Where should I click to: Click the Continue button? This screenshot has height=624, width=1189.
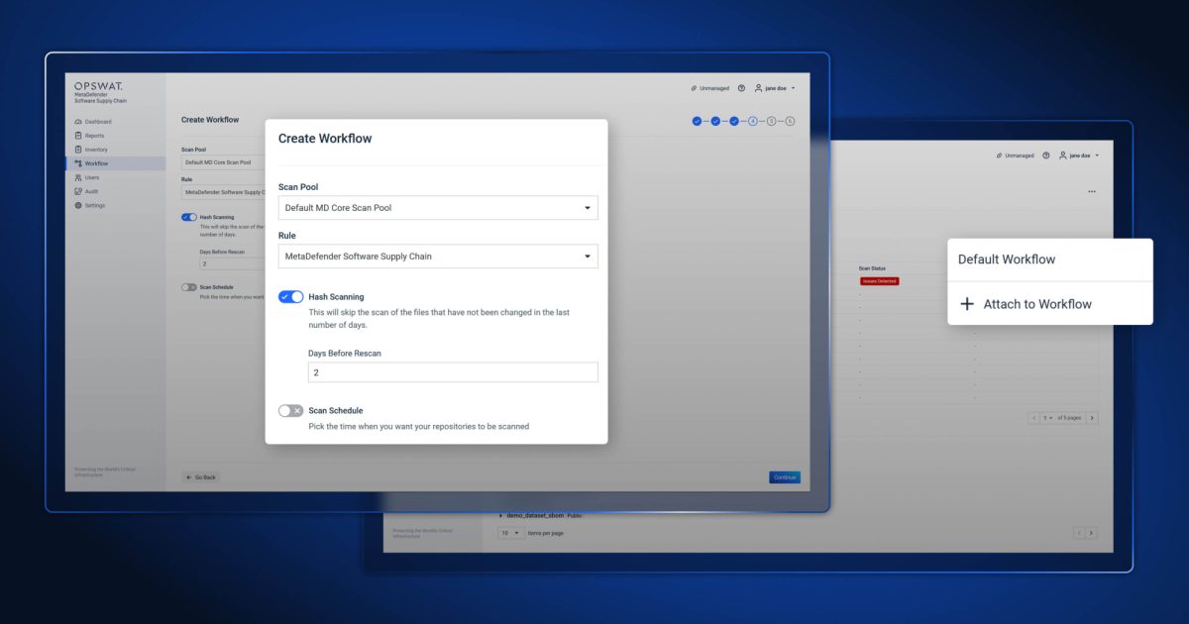coord(784,476)
